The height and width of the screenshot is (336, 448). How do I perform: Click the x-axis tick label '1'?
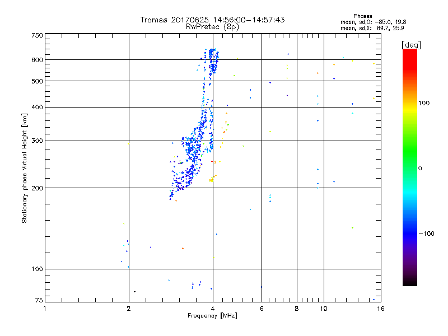pos(45,309)
